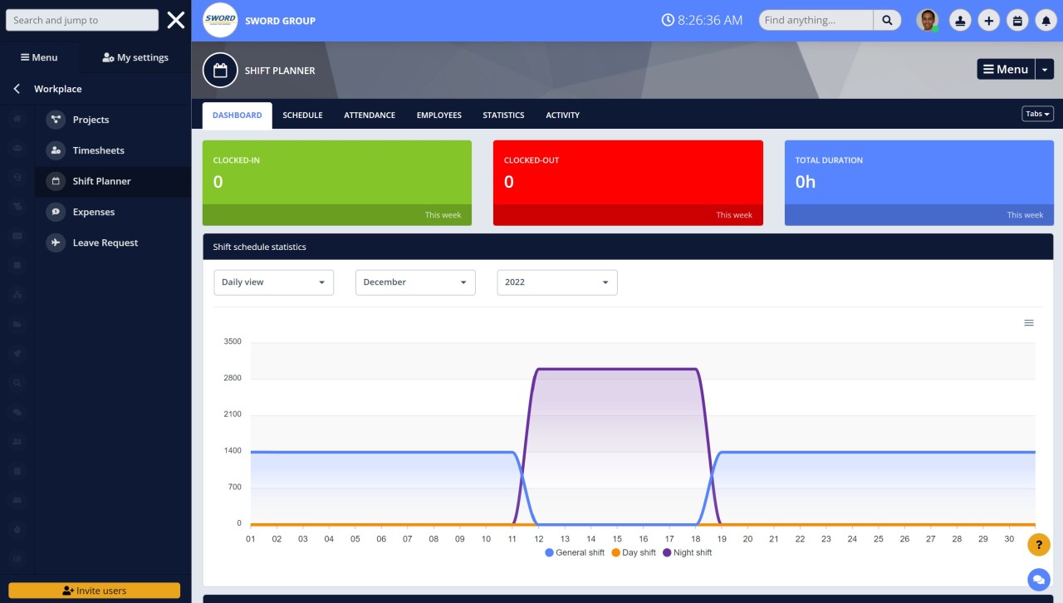The height and width of the screenshot is (603, 1063).
Task: Select the Shift Planner icon in sidebar
Action: click(x=56, y=181)
